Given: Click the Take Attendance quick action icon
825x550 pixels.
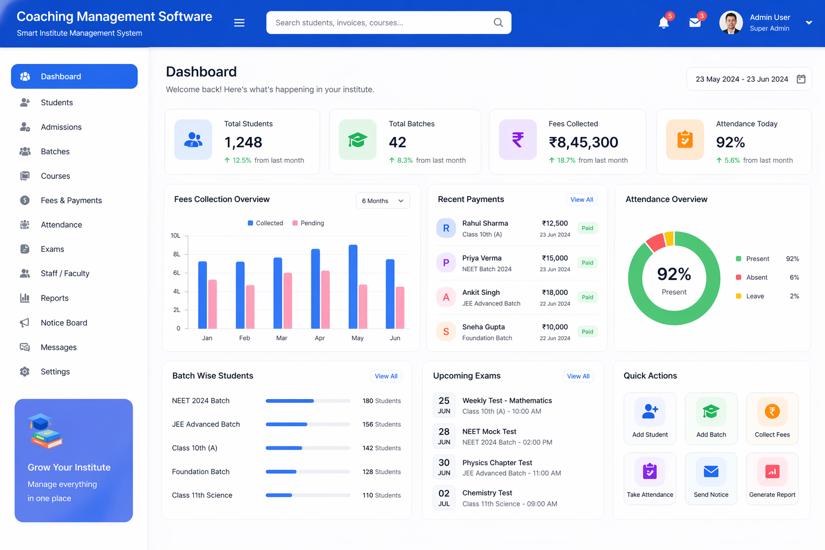Looking at the screenshot, I should coord(650,471).
